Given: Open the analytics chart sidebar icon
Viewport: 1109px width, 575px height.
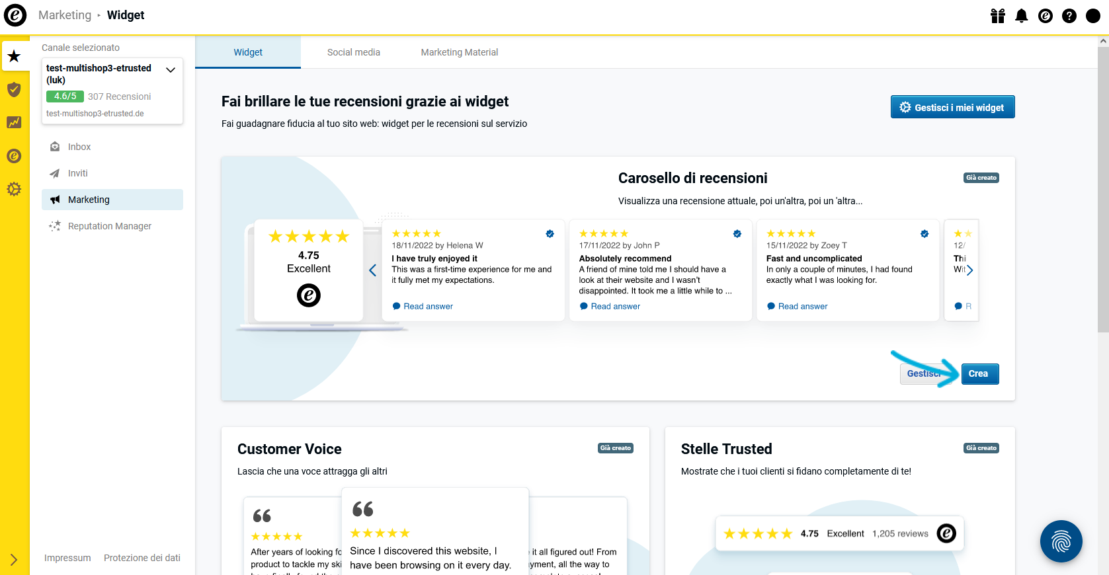Looking at the screenshot, I should click(14, 122).
